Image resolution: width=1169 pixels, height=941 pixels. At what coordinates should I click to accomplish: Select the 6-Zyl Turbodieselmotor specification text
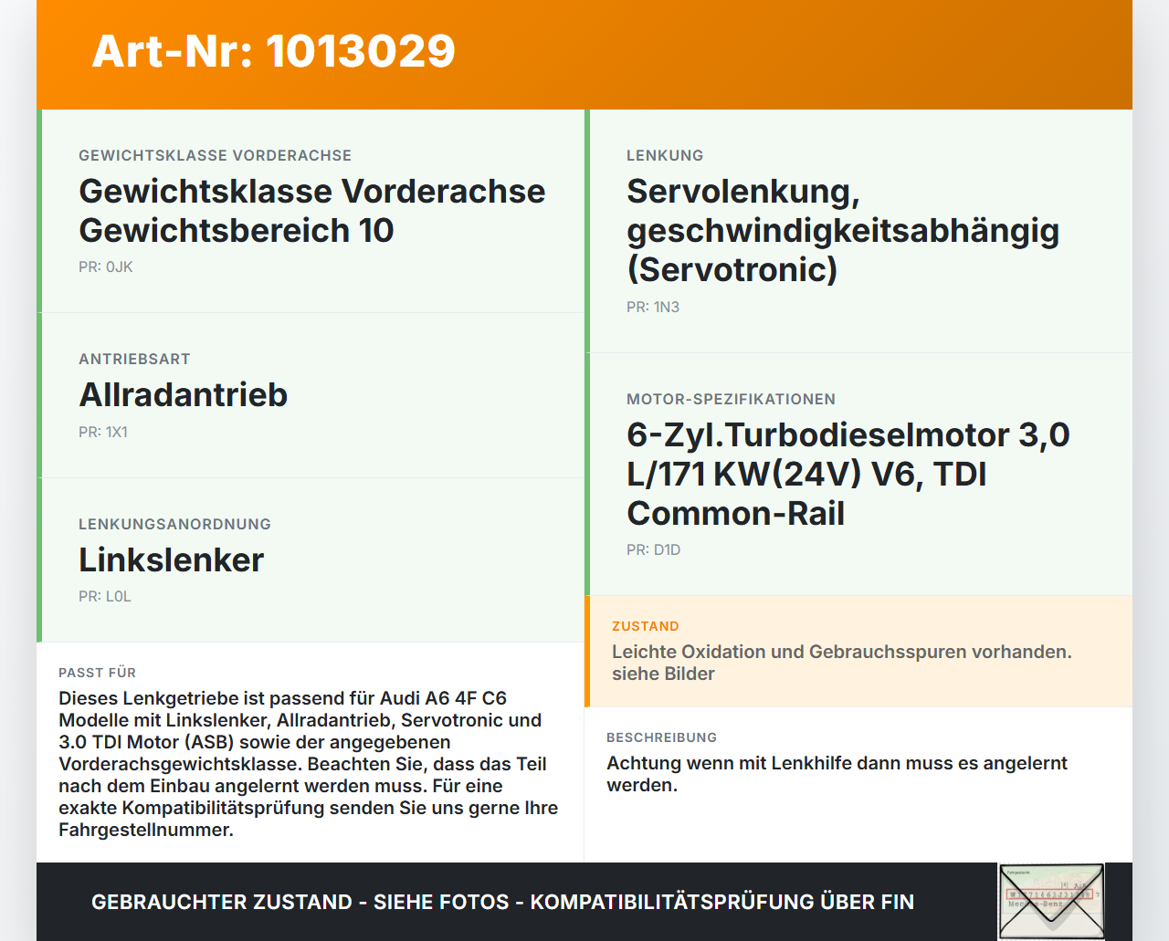pyautogui.click(x=848, y=474)
